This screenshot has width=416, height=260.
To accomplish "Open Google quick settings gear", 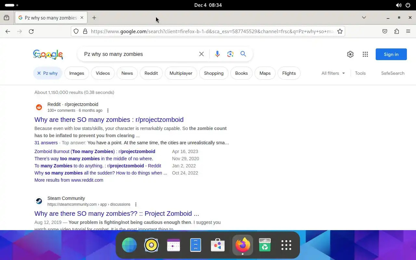I will tap(350, 55).
